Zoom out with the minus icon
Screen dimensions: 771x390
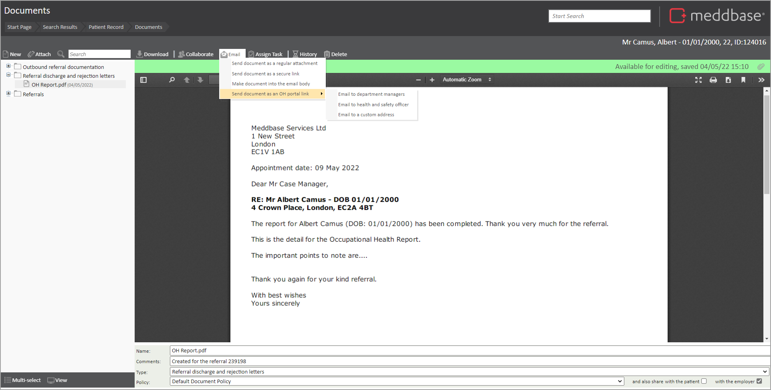418,80
